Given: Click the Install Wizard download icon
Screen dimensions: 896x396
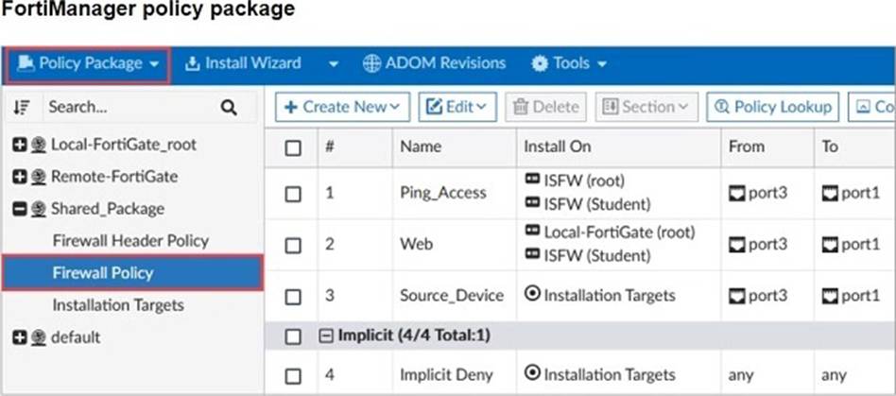Looking at the screenshot, I should click(193, 64).
